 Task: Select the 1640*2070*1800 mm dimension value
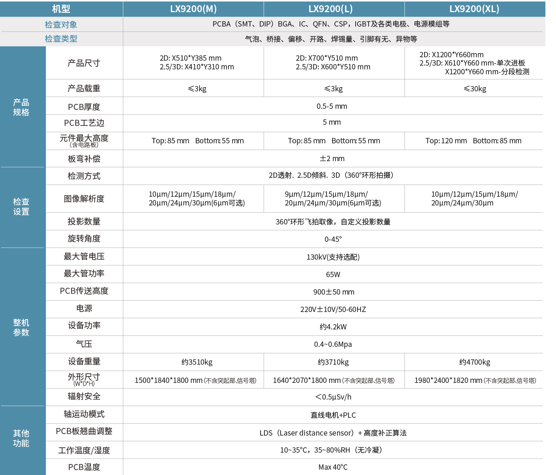(x=334, y=380)
